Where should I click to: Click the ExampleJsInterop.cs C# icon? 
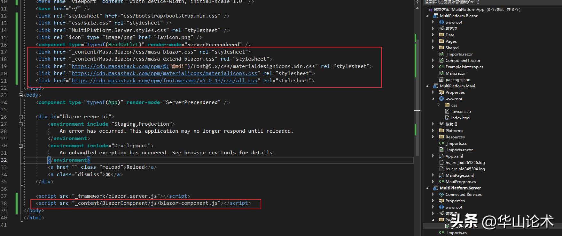(441, 67)
